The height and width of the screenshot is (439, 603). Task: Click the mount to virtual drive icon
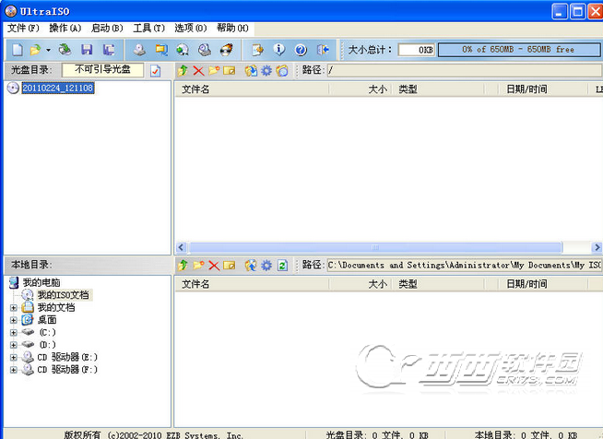[205, 50]
